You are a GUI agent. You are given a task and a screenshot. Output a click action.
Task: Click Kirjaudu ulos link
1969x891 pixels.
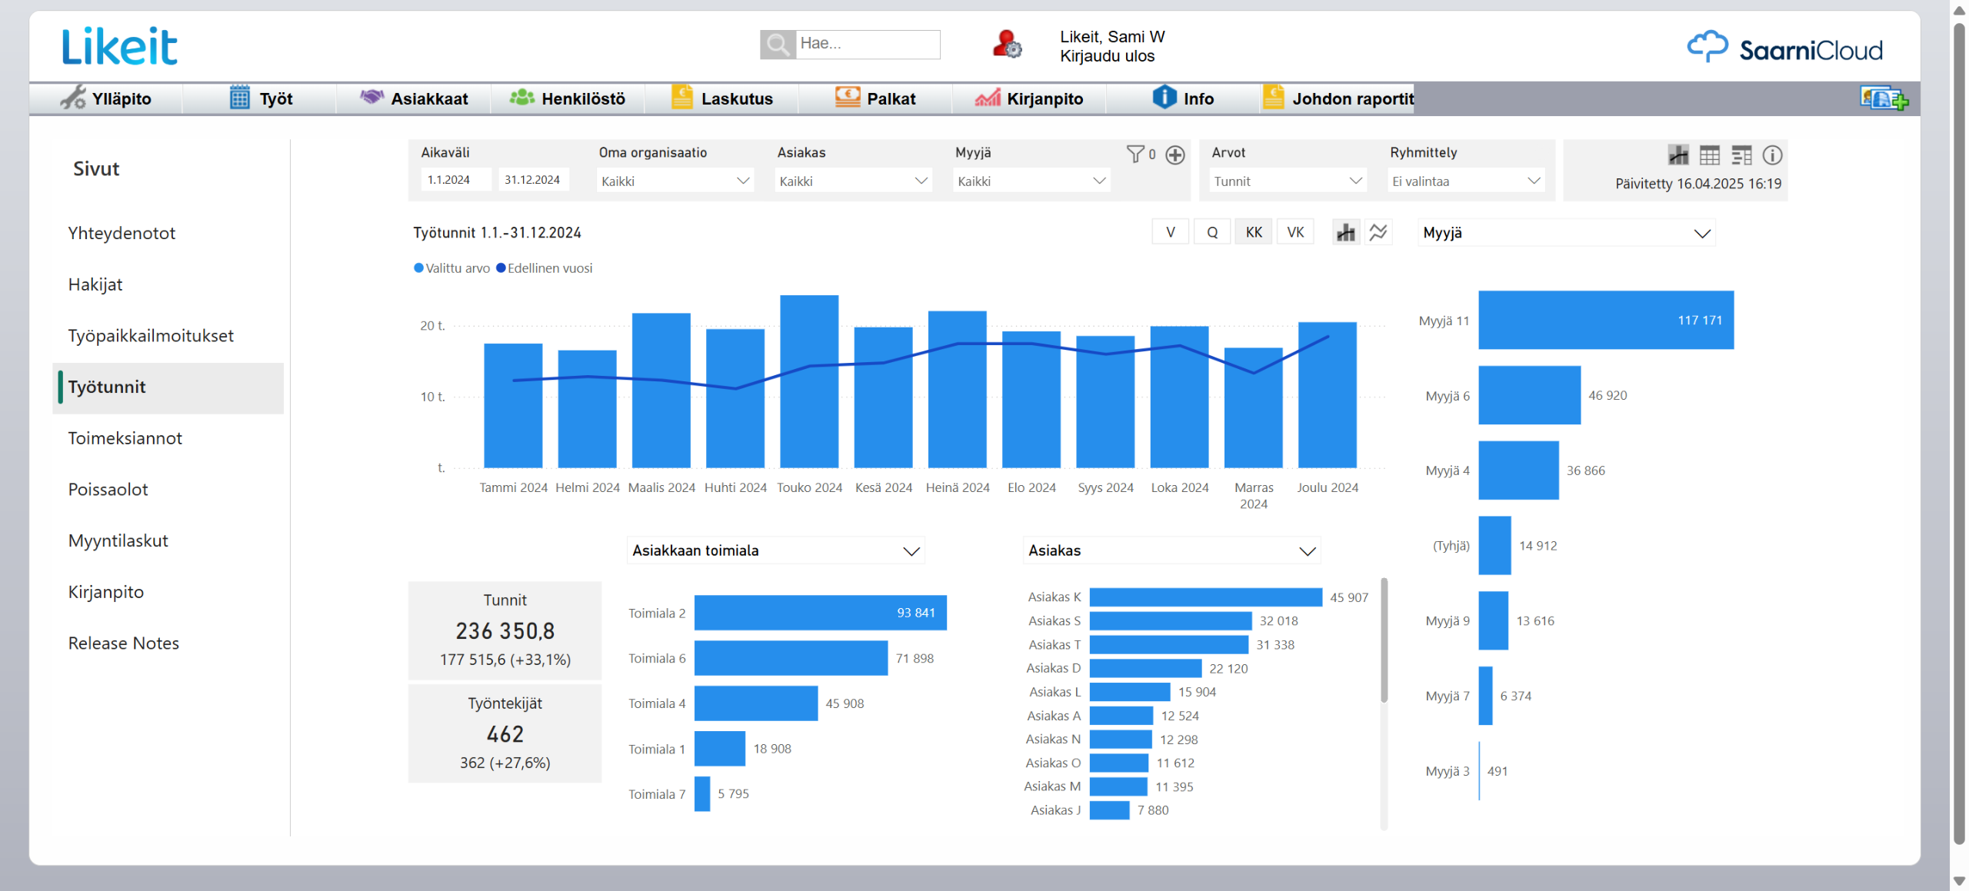[1107, 56]
